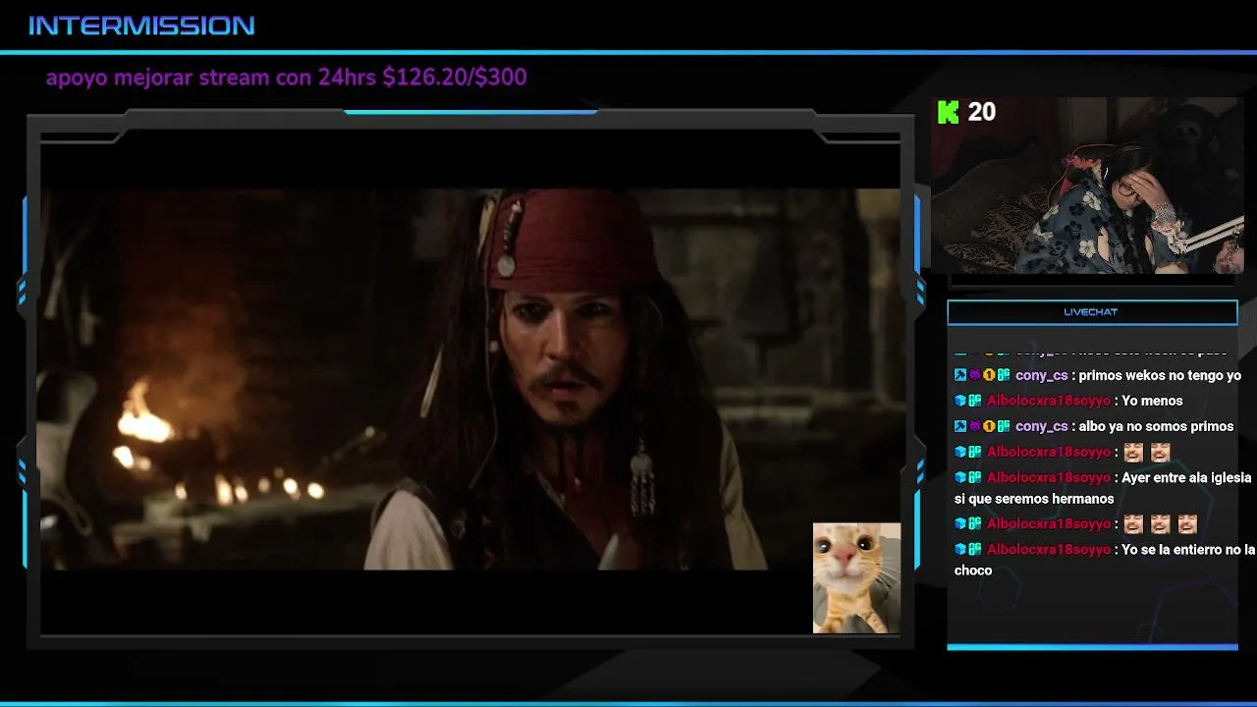1257x707 pixels.
Task: Click the 'INTERMISSION' title text
Action: 141,27
